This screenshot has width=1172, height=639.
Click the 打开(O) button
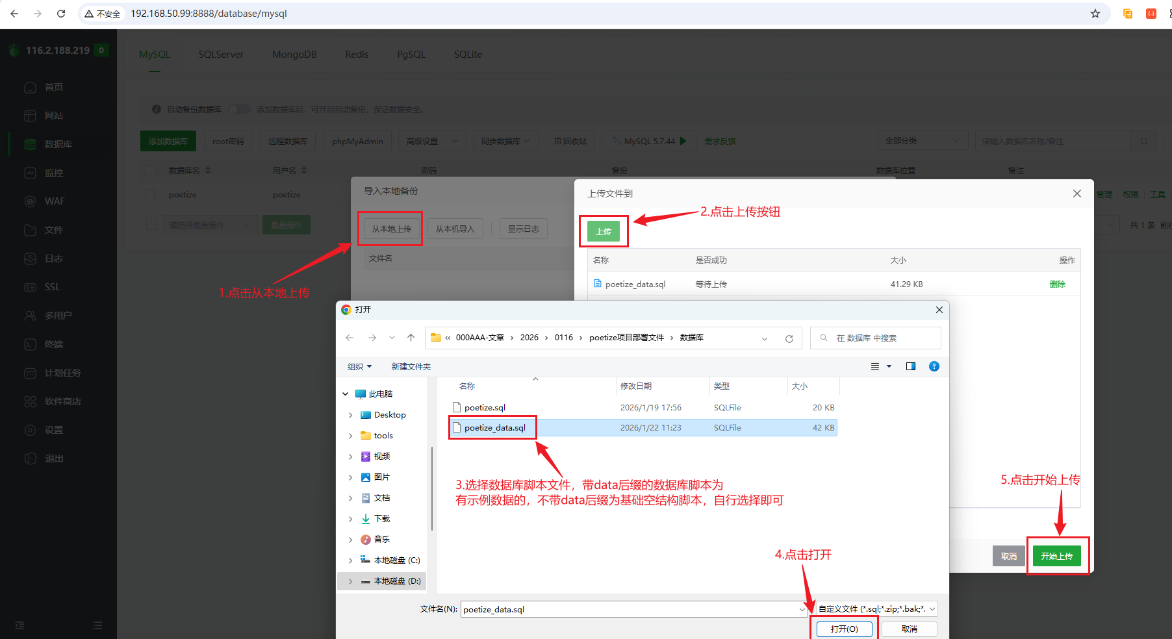(844, 629)
